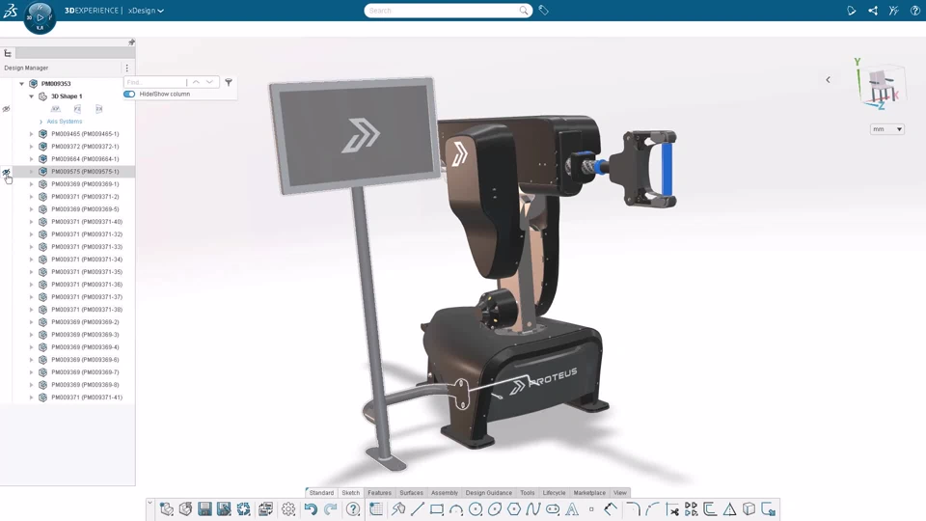This screenshot has height=521, width=926.
Task: Toggle visibility eye for PM009575 row
Action: 7,172
